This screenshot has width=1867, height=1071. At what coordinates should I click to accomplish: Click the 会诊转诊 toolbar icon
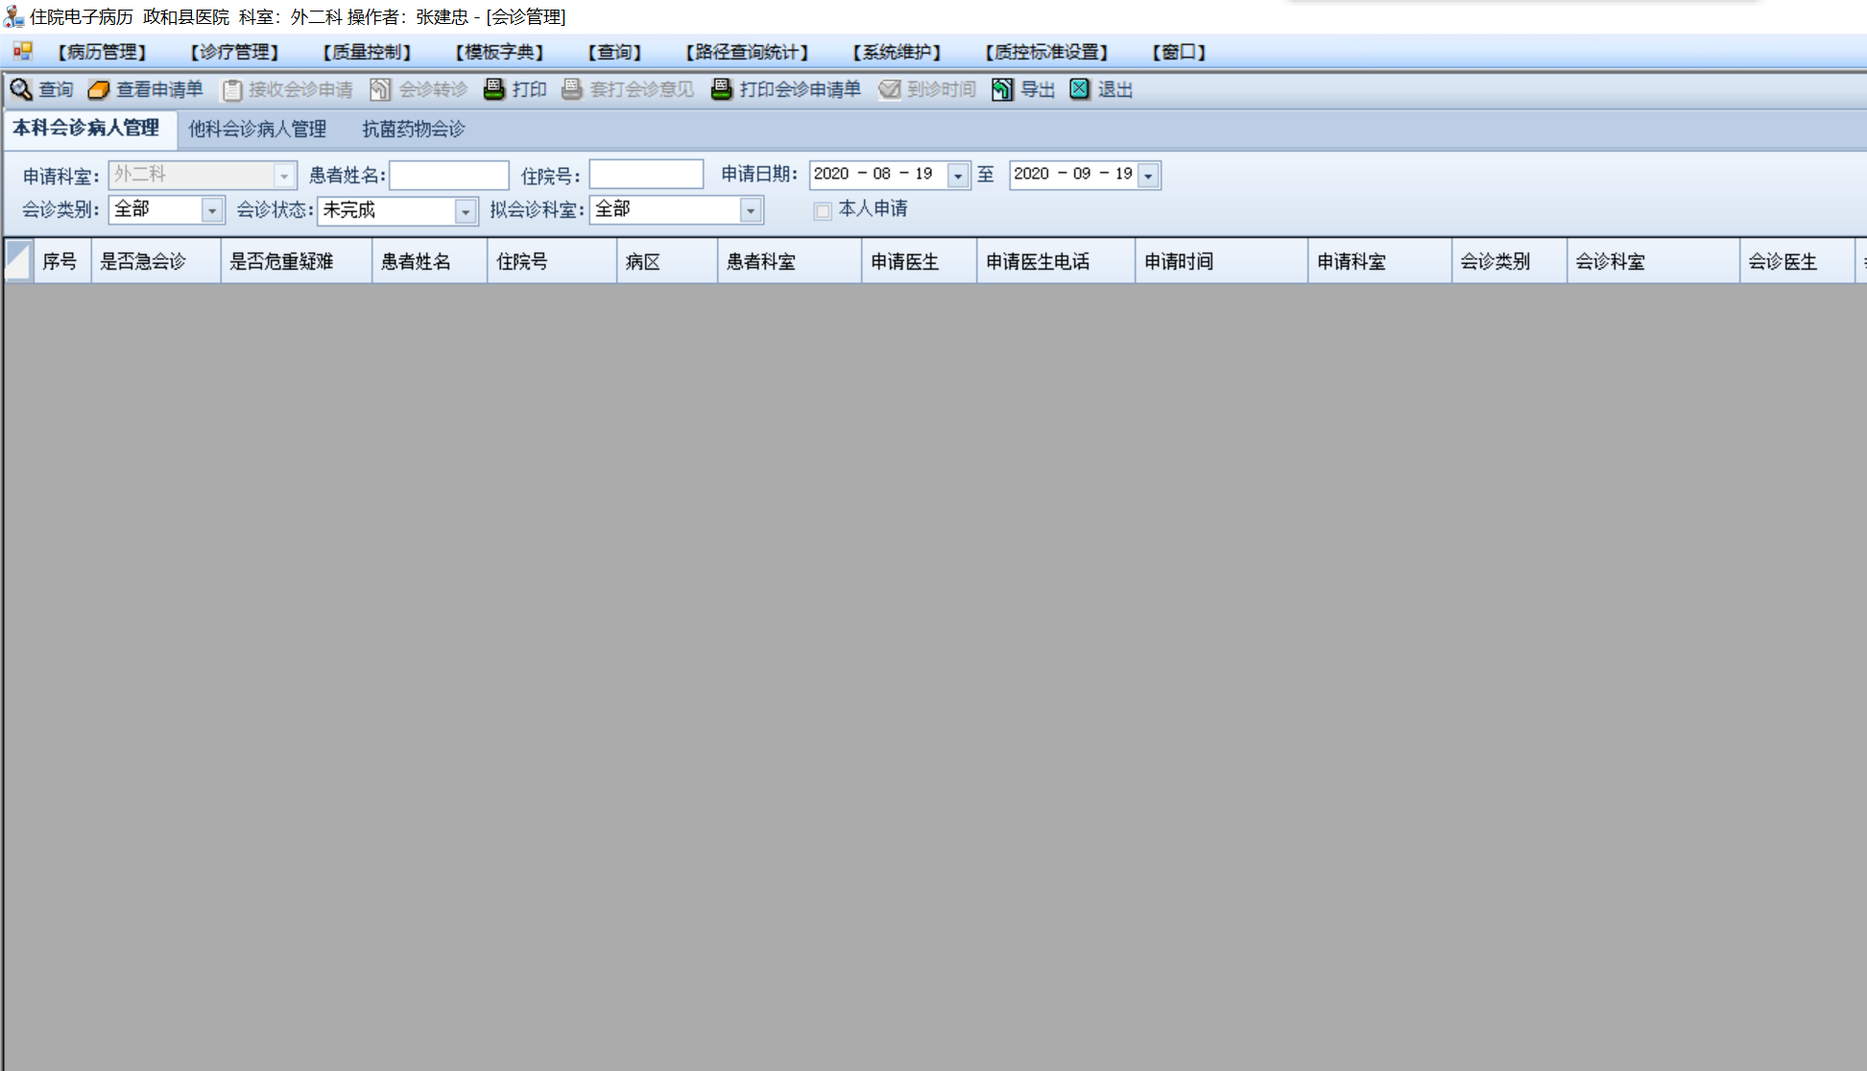(x=381, y=89)
